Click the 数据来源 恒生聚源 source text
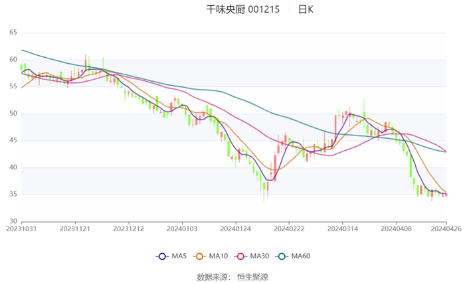The width and height of the screenshot is (465, 283). pos(232,276)
